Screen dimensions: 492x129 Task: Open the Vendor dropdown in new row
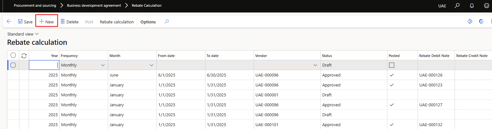coord(315,65)
